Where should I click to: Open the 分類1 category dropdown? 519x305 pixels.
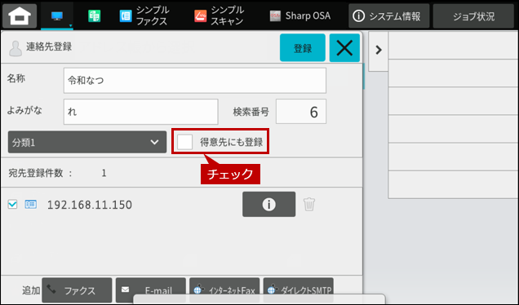87,142
